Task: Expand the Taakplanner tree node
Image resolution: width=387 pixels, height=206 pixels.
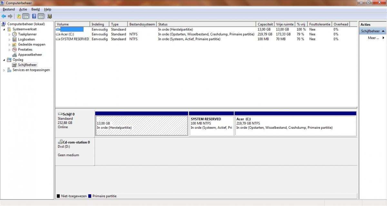Action: coord(9,34)
